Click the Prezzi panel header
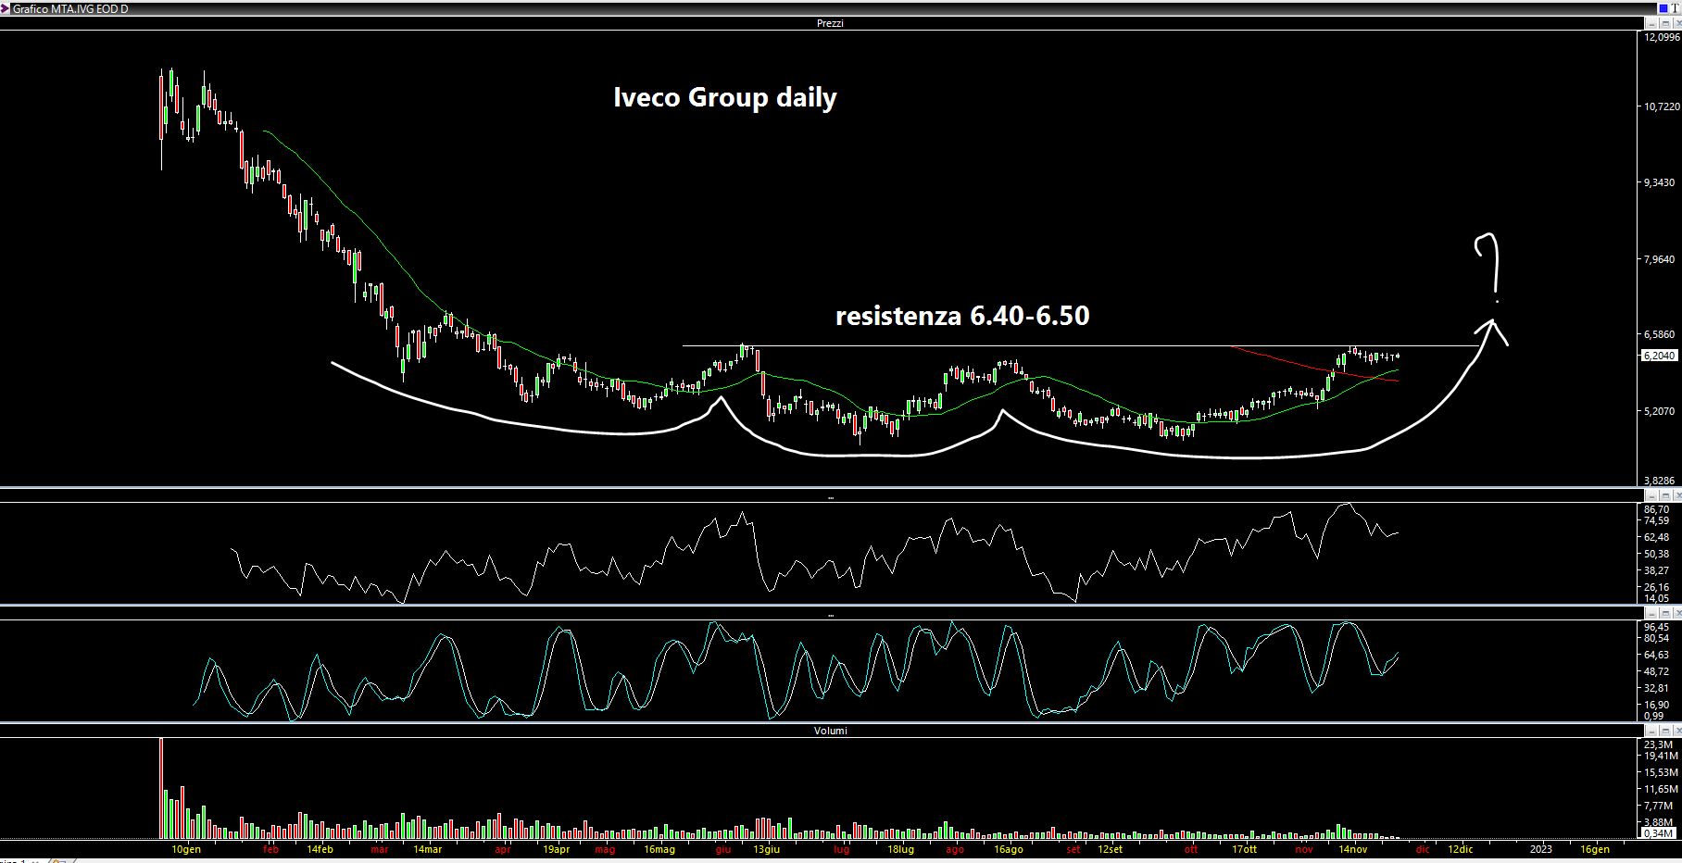Viewport: 1682px width, 863px height. [830, 23]
